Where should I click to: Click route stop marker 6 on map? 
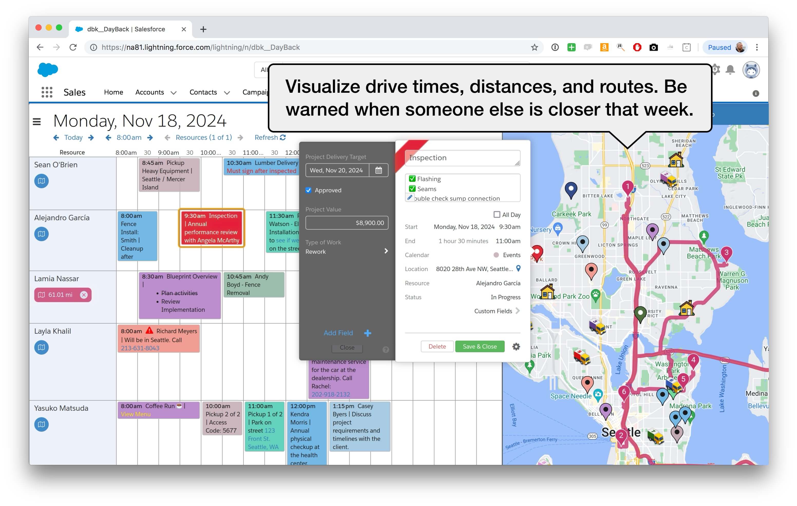click(624, 393)
